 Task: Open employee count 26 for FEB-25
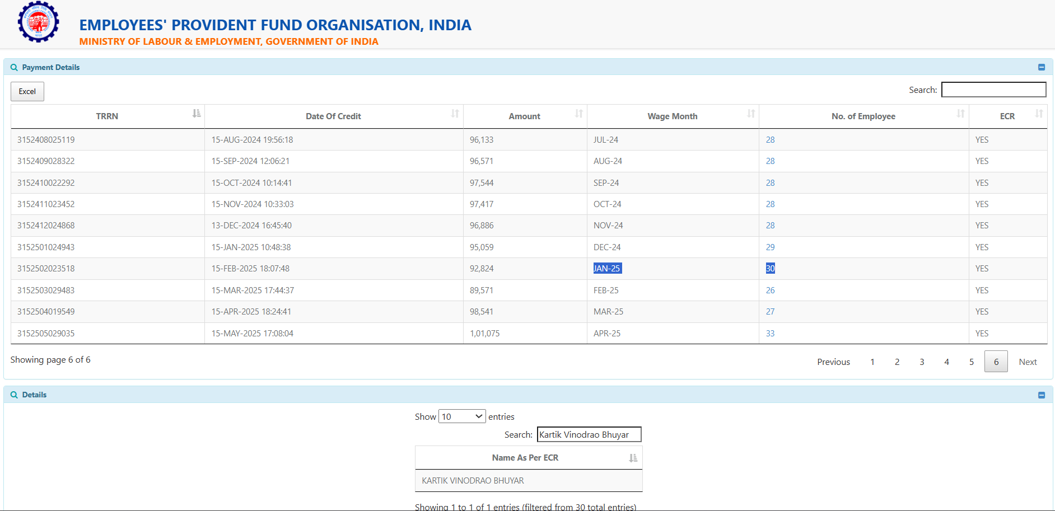coord(771,290)
